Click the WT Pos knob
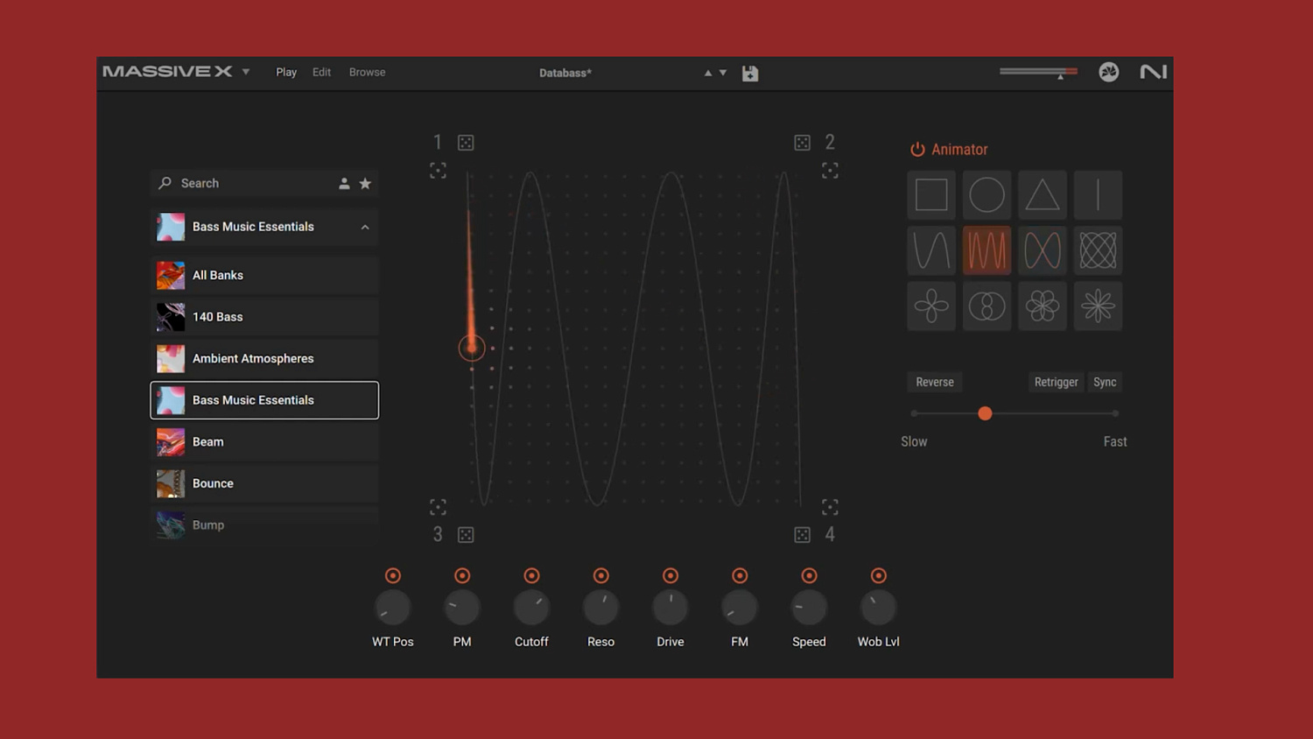Viewport: 1313px width, 739px height. 393,608
